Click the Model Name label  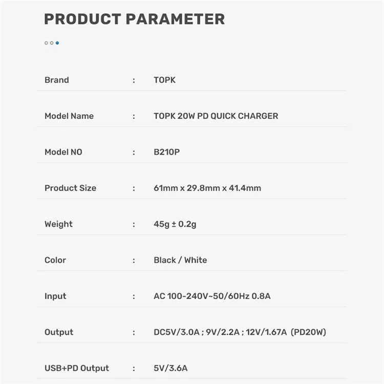click(x=69, y=116)
